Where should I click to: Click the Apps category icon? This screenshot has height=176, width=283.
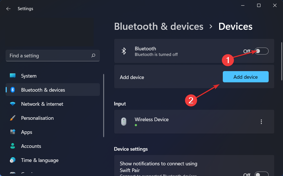click(x=13, y=132)
